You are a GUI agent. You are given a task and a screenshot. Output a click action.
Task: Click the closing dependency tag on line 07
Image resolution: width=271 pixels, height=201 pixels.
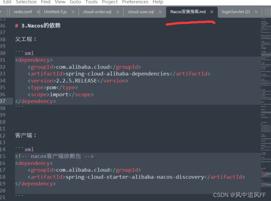[35, 101]
